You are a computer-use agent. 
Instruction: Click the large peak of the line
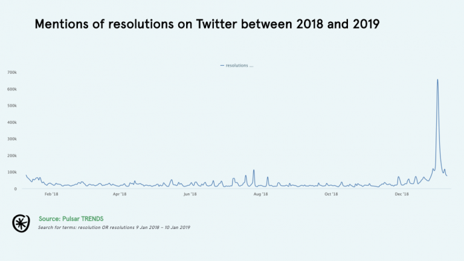coord(437,80)
